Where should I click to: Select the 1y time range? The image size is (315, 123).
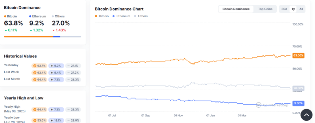coord(293,9)
